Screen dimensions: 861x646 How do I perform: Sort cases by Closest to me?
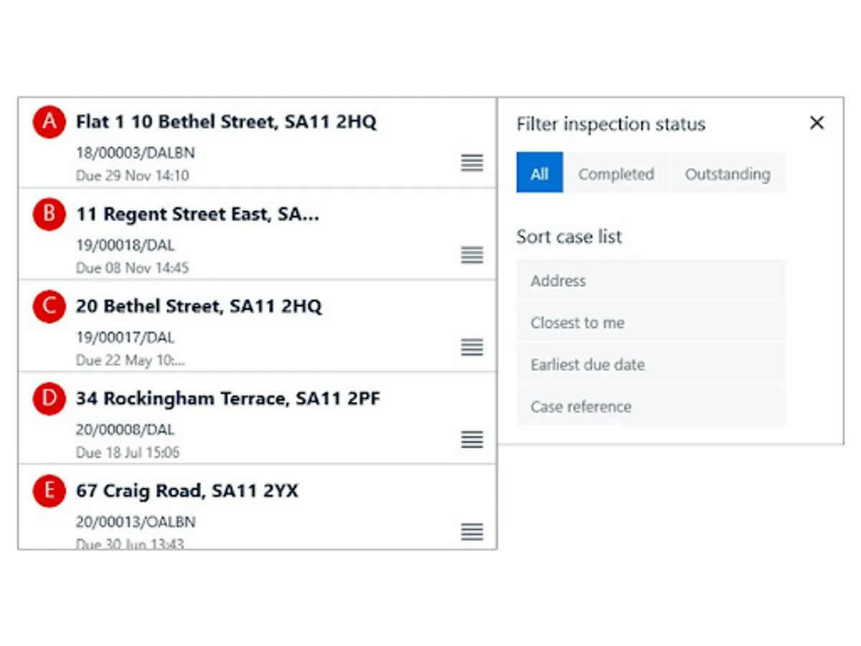650,323
